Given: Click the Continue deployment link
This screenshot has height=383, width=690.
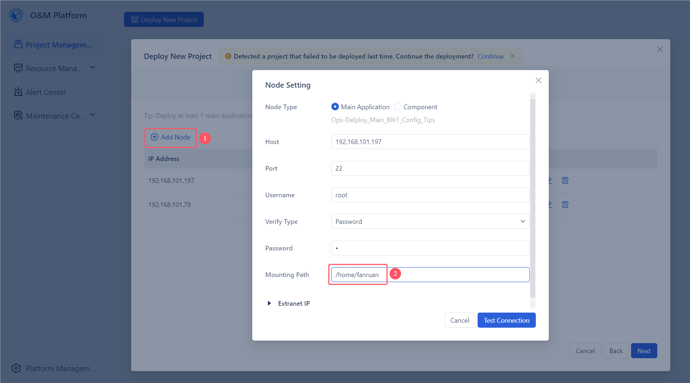Looking at the screenshot, I should [x=490, y=56].
